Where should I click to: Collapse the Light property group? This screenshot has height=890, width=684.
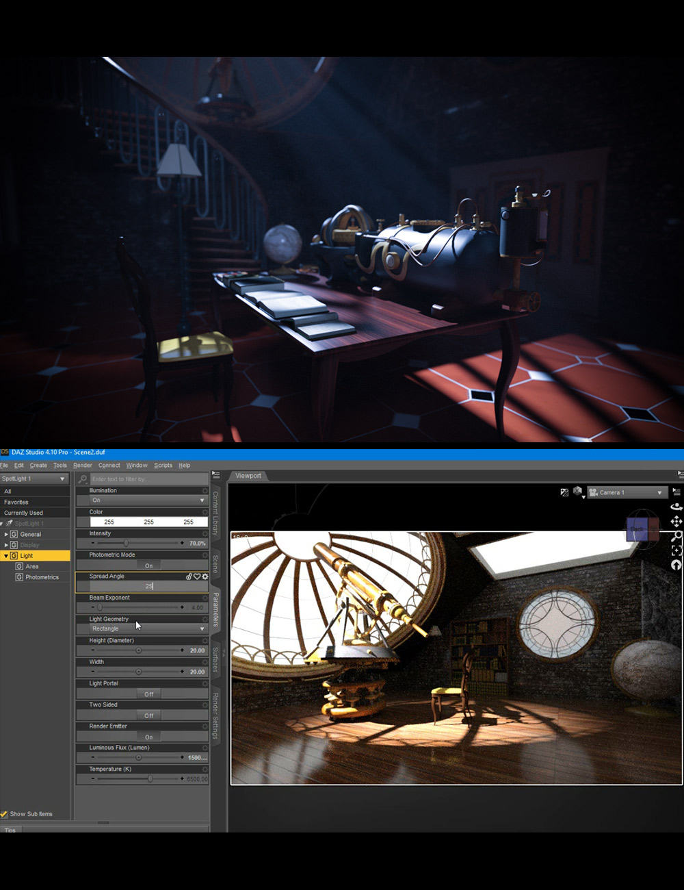click(6, 556)
